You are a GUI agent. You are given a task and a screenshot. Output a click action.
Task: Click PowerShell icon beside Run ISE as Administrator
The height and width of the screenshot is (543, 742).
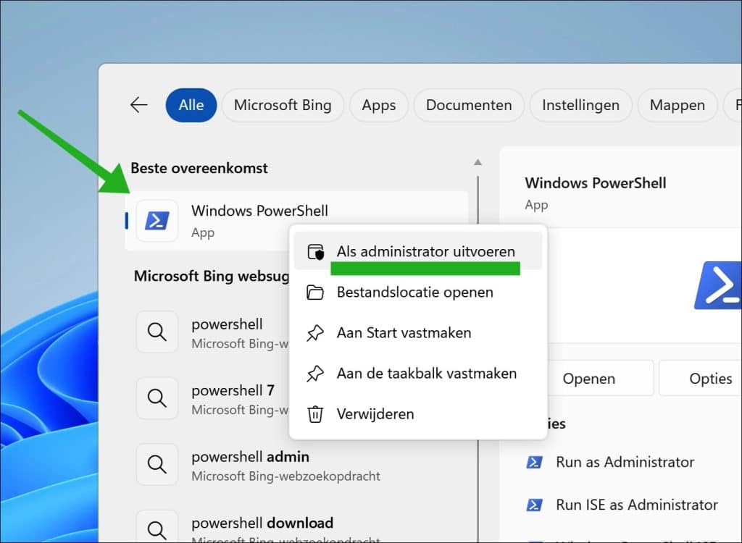point(534,505)
